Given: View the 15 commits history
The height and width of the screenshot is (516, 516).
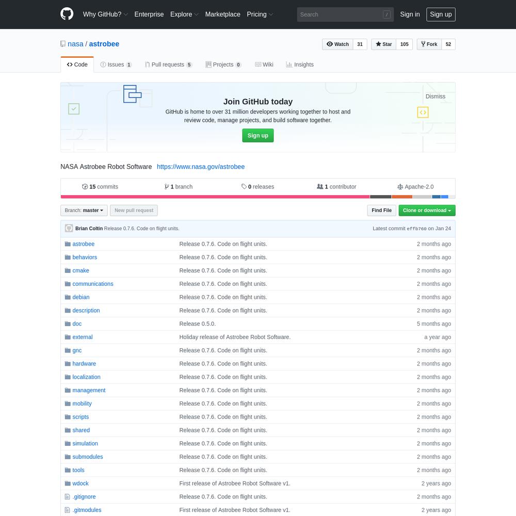Looking at the screenshot, I should [x=100, y=187].
